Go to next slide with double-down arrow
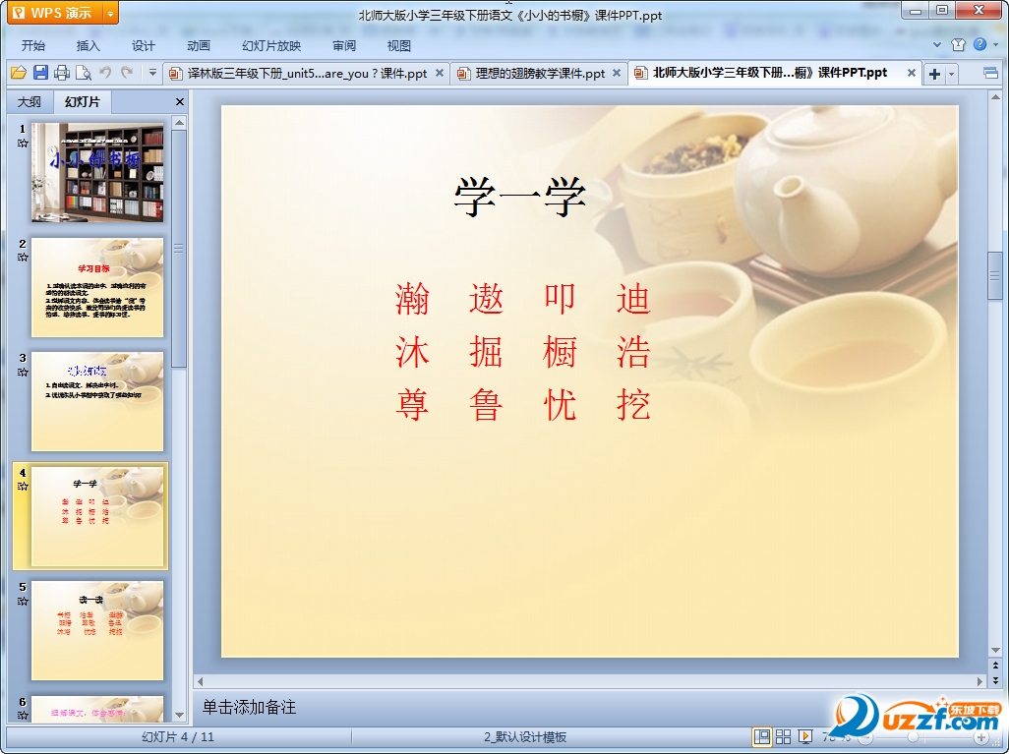 click(x=995, y=679)
